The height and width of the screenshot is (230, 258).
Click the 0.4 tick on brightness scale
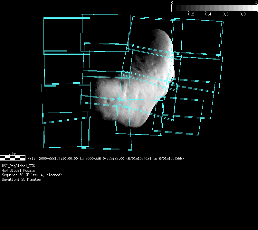(208, 14)
